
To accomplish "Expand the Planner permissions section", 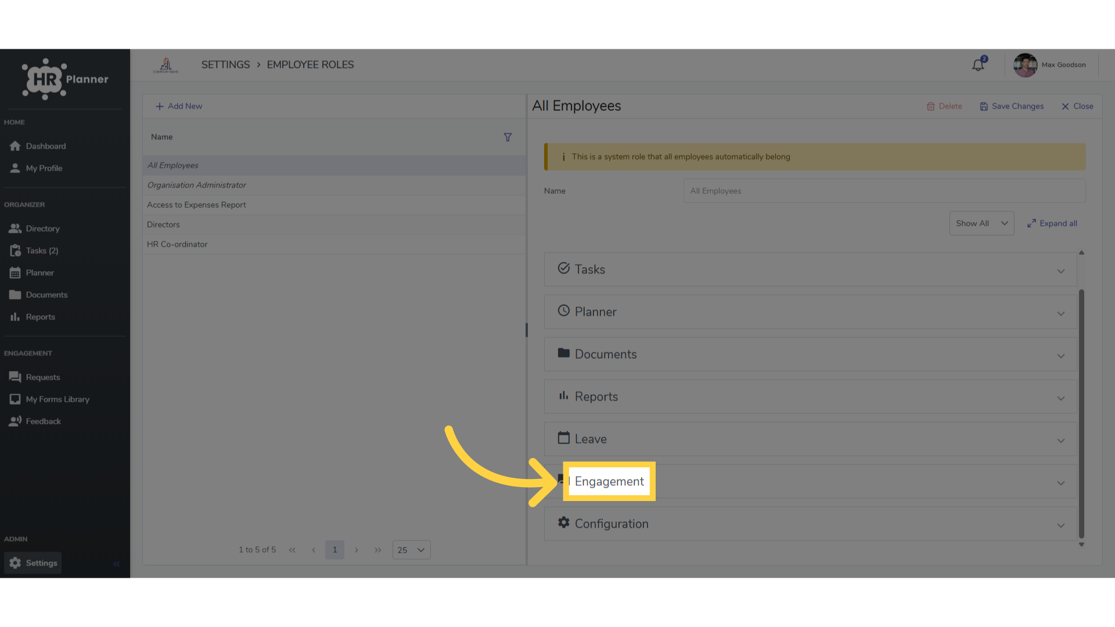I will tap(810, 312).
